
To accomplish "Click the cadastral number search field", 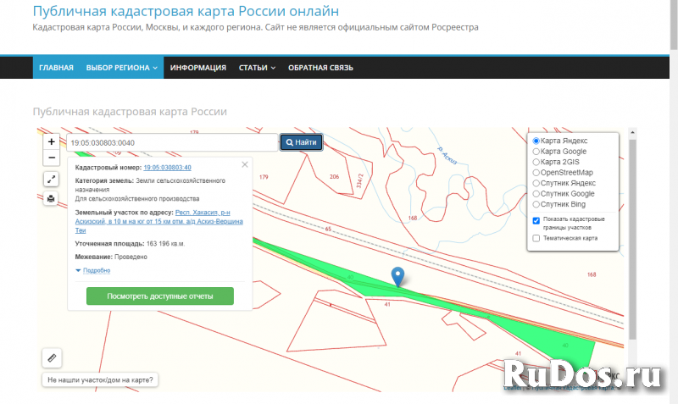I will coord(172,142).
